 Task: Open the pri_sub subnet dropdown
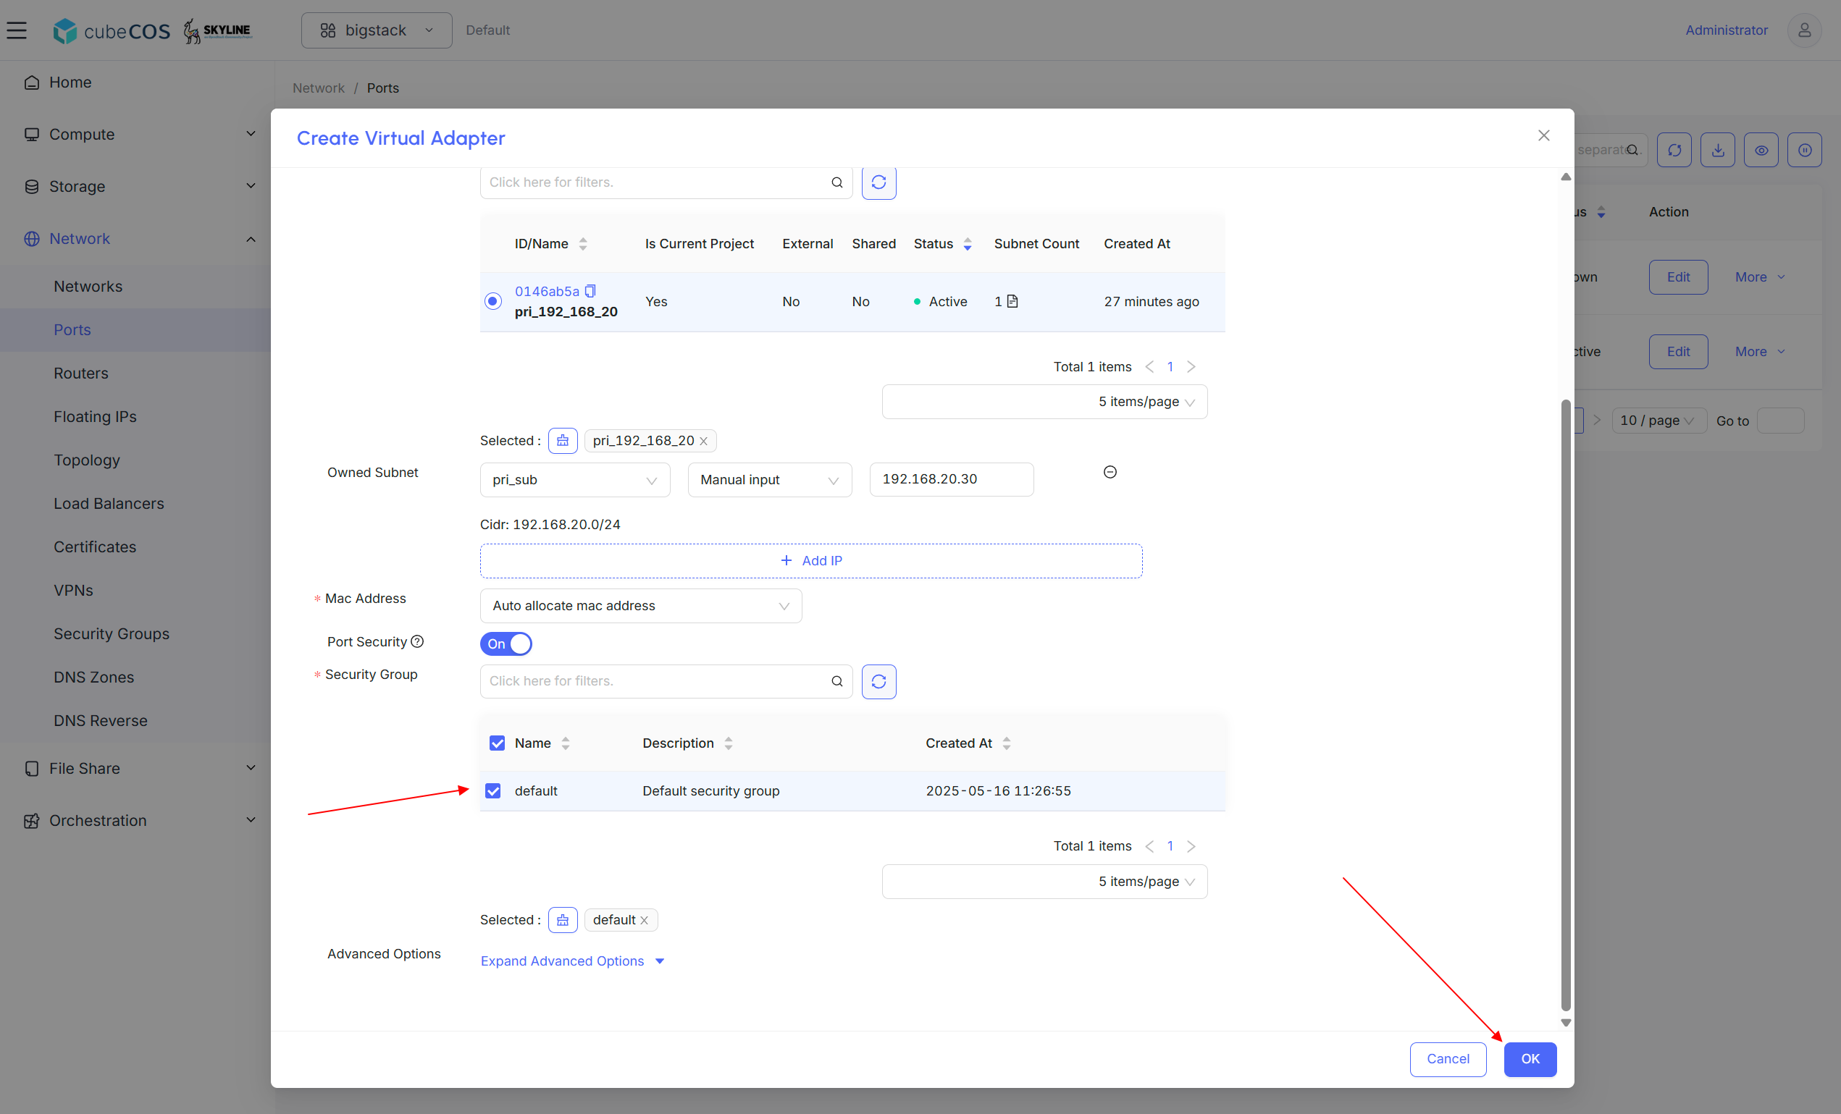[x=574, y=479]
